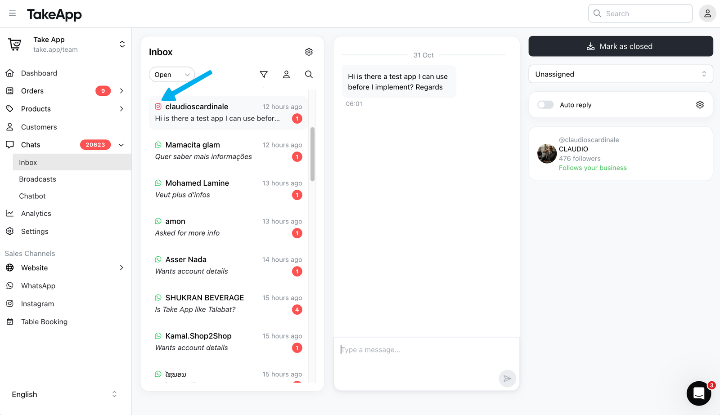Image resolution: width=720 pixels, height=415 pixels.
Task: Open the Mamacita glam conversation
Action: pos(229,151)
